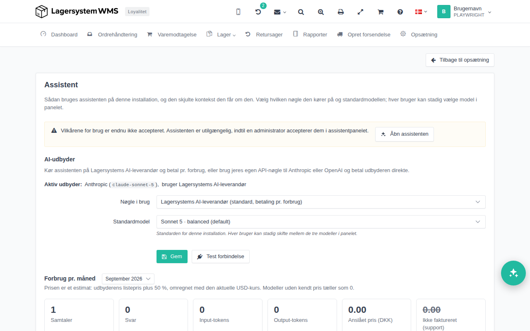Viewport: 530px width, 331px height.
Task: Open Opsætning menu item
Action: tap(419, 35)
